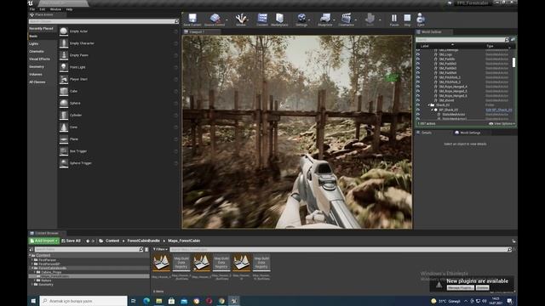Click the Edit BP_Shack_01 link
545x306 pixels.
point(499,110)
